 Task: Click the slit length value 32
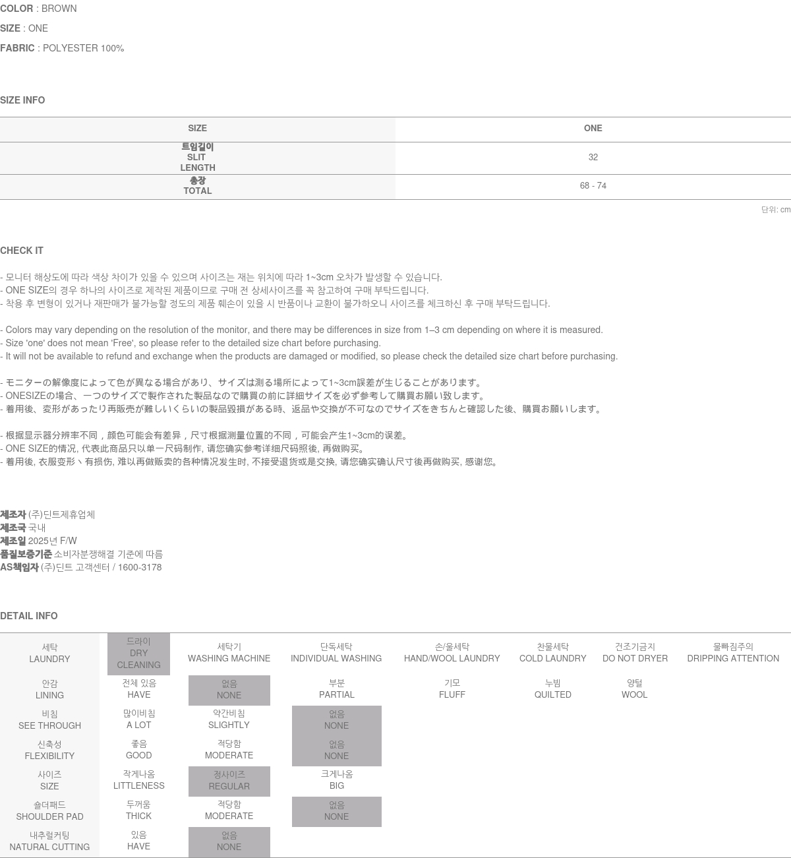tap(593, 158)
